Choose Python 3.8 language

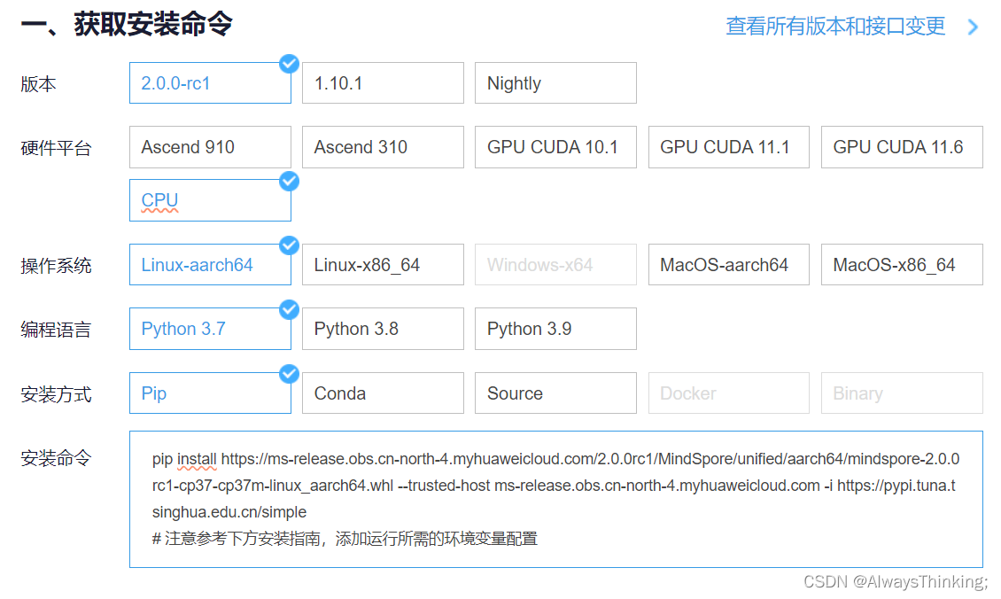[x=383, y=329]
